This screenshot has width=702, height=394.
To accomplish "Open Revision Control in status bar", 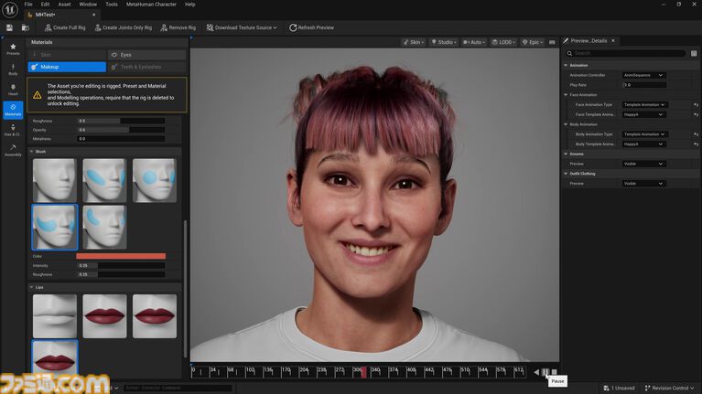I will tap(669, 389).
